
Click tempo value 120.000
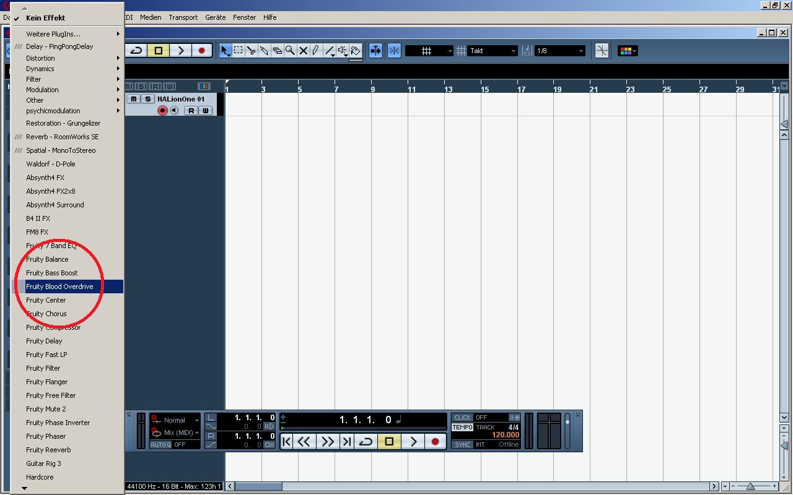point(506,435)
